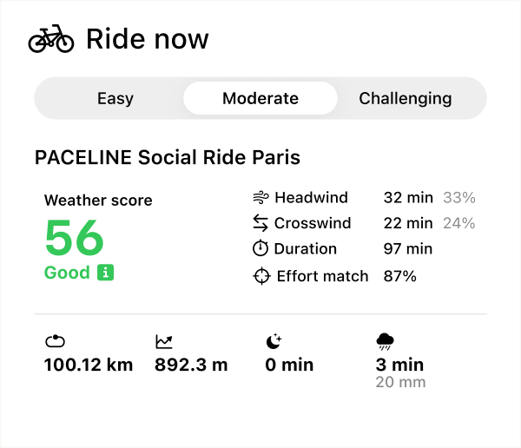Click the effort match crosshair icon
The height and width of the screenshot is (448, 521).
coord(261,276)
